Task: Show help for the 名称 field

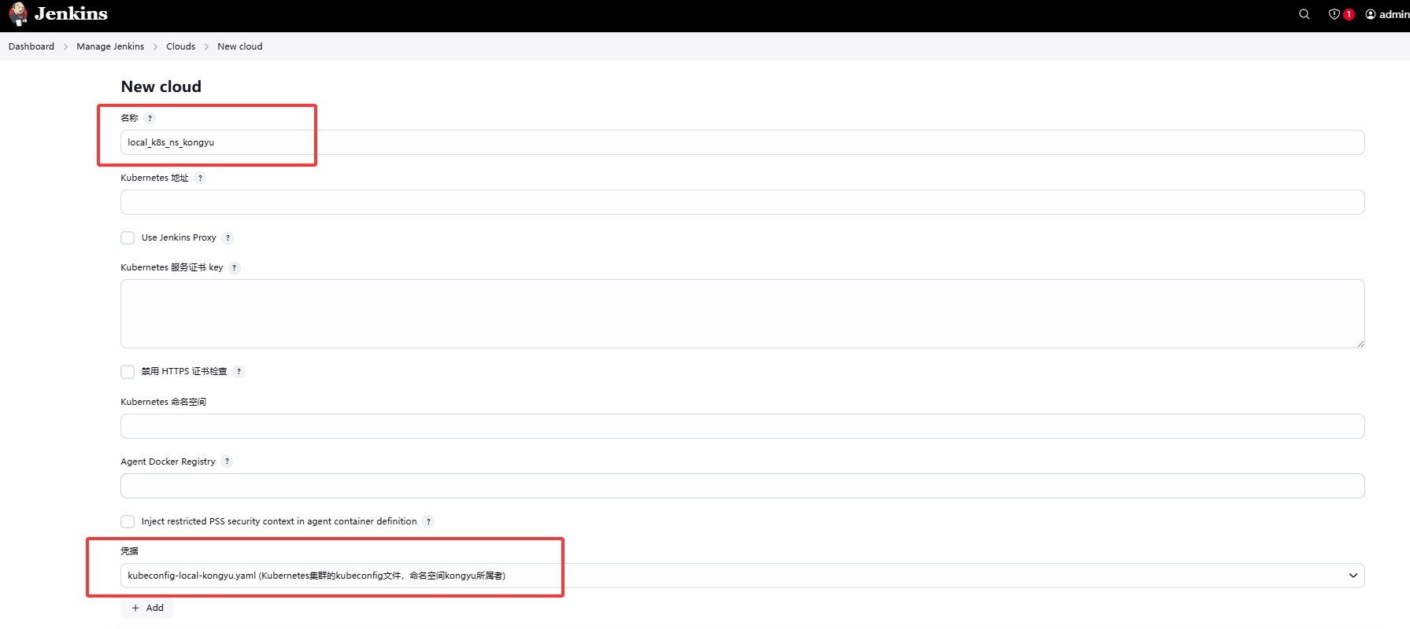Action: pyautogui.click(x=150, y=118)
